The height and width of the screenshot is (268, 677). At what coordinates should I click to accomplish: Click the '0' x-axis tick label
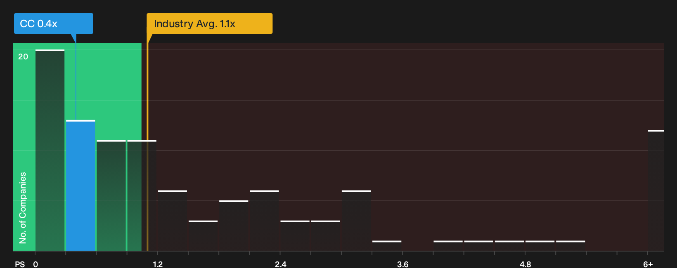pos(36,264)
